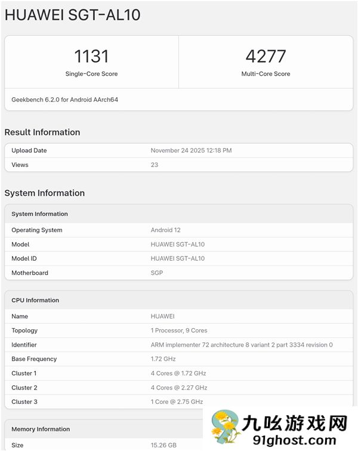Viewport: 358px width, 451px height.
Task: Click the Motherboard value SGP
Action: click(x=157, y=273)
